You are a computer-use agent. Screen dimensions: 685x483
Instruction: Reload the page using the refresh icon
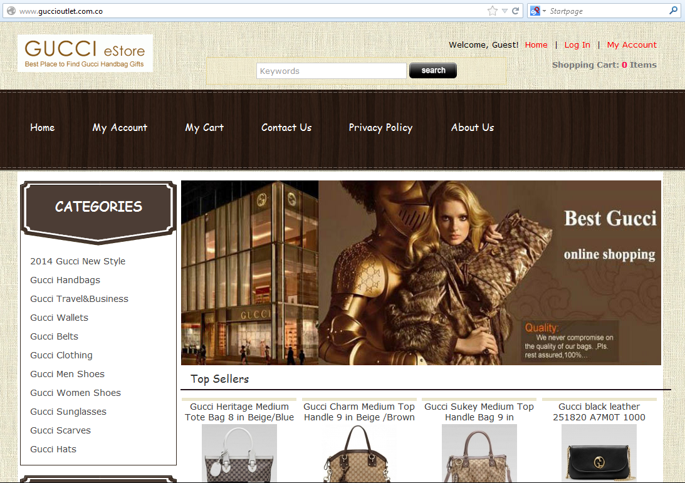pyautogui.click(x=515, y=11)
